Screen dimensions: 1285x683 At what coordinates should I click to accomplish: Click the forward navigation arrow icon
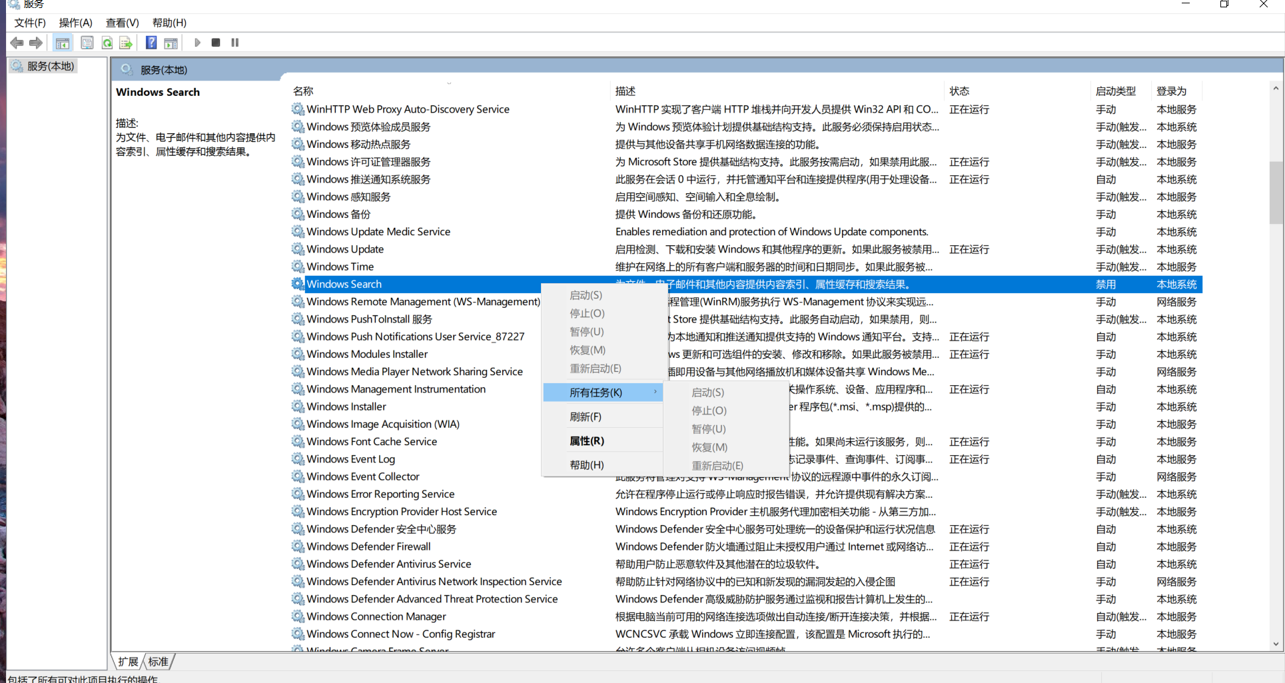(35, 43)
